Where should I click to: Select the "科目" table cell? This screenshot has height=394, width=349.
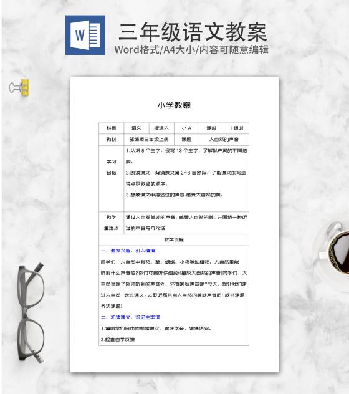pyautogui.click(x=112, y=128)
